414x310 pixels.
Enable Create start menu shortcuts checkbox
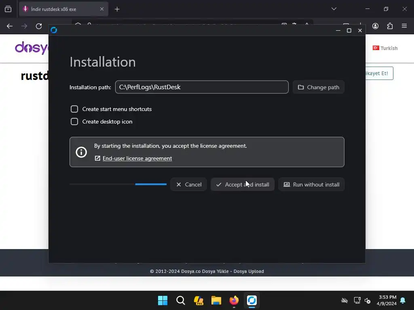click(x=74, y=109)
